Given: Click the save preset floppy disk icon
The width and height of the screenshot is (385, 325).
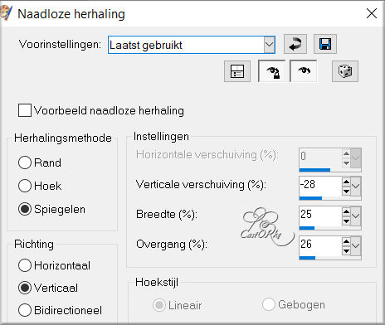Looking at the screenshot, I should [325, 44].
